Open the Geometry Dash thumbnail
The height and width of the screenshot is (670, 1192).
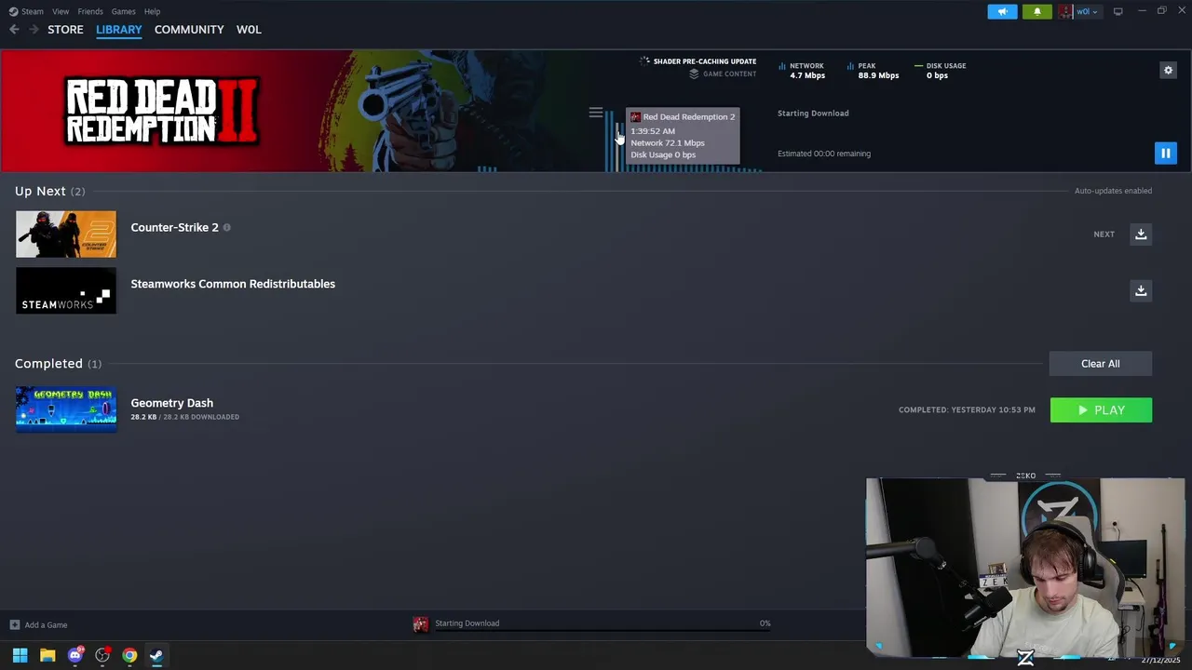(66, 409)
